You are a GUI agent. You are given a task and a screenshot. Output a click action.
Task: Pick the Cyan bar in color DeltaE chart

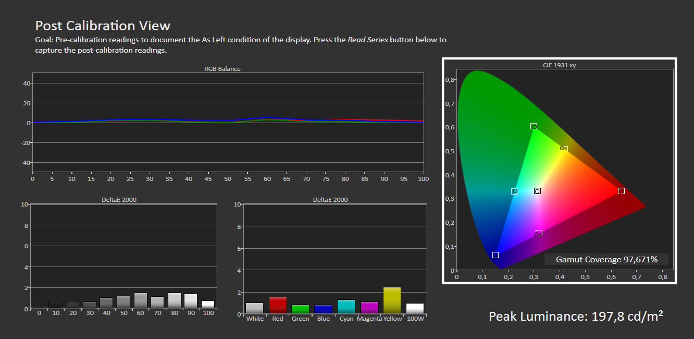pyautogui.click(x=346, y=307)
